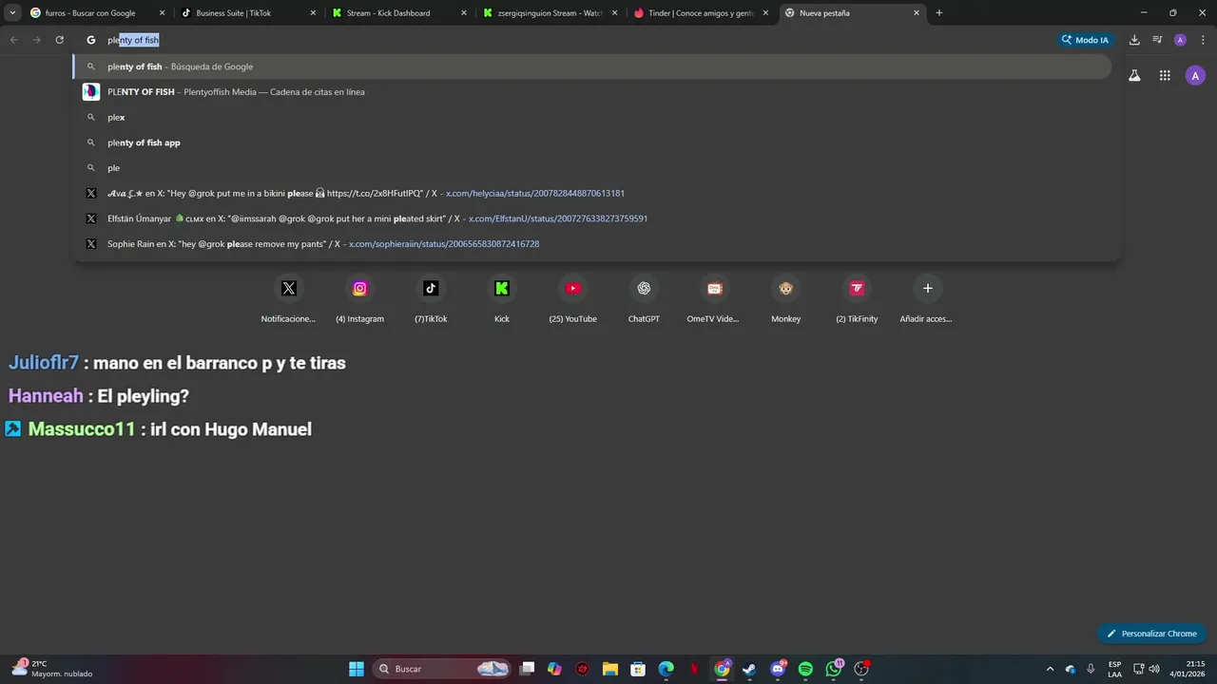Open the ESP LAA language indicator
This screenshot has height=684, width=1217.
[x=1114, y=669]
